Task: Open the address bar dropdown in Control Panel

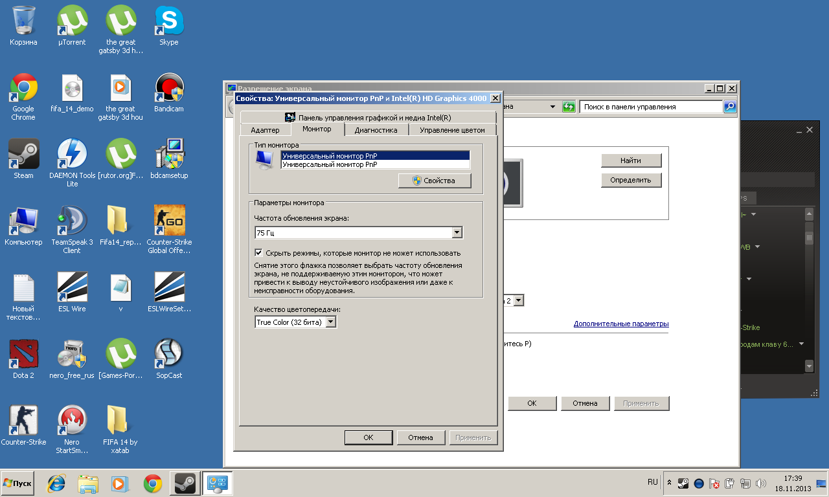Action: pos(552,107)
